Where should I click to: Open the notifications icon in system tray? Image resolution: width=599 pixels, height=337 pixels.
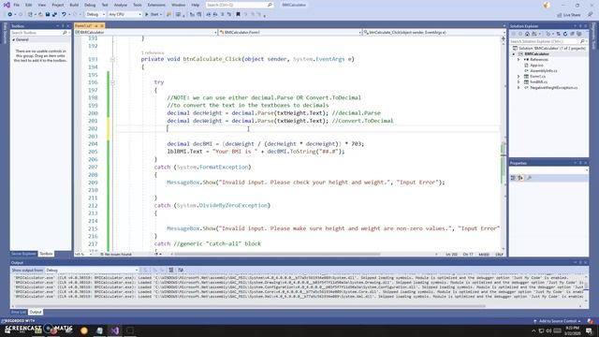589,330
